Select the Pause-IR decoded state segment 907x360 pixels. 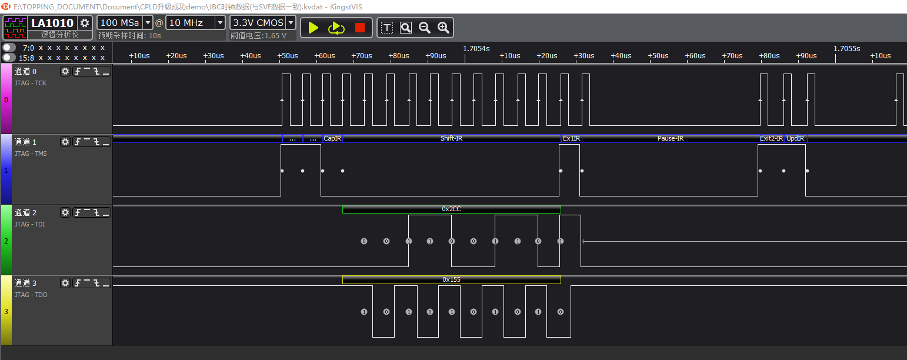670,139
